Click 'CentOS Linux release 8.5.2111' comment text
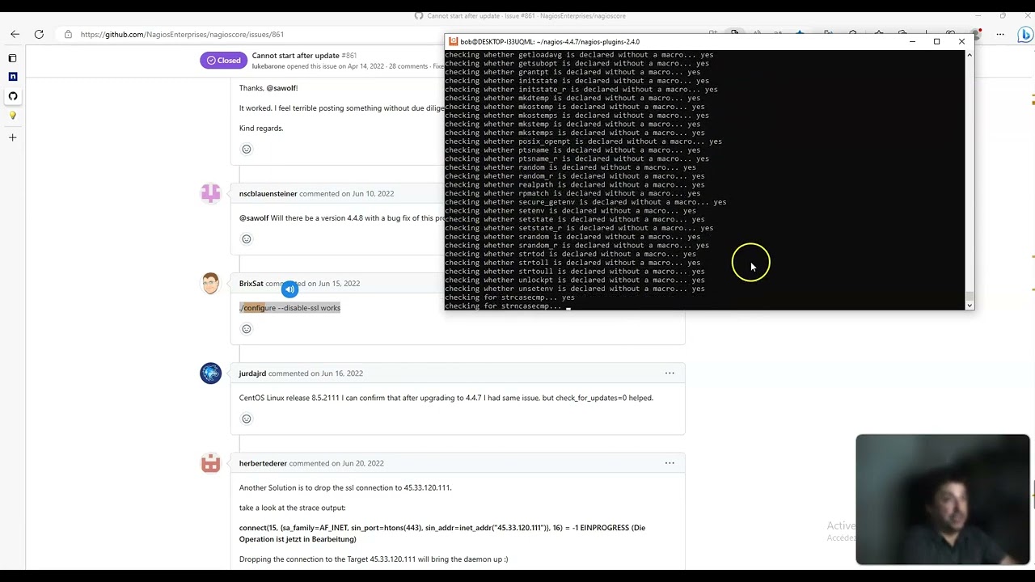The width and height of the screenshot is (1035, 582). point(446,398)
